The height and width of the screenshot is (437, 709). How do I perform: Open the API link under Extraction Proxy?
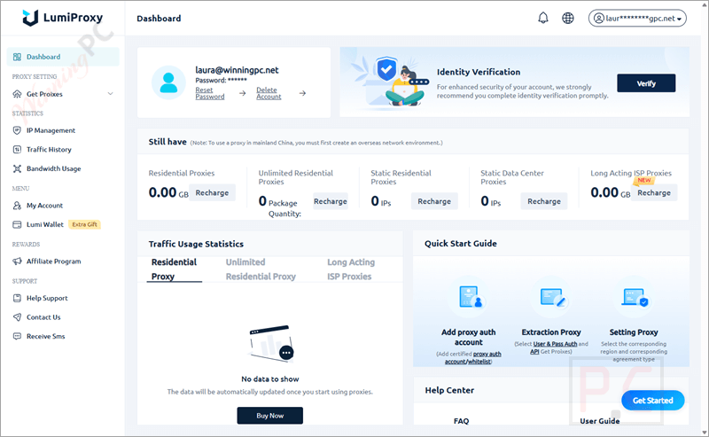point(534,352)
